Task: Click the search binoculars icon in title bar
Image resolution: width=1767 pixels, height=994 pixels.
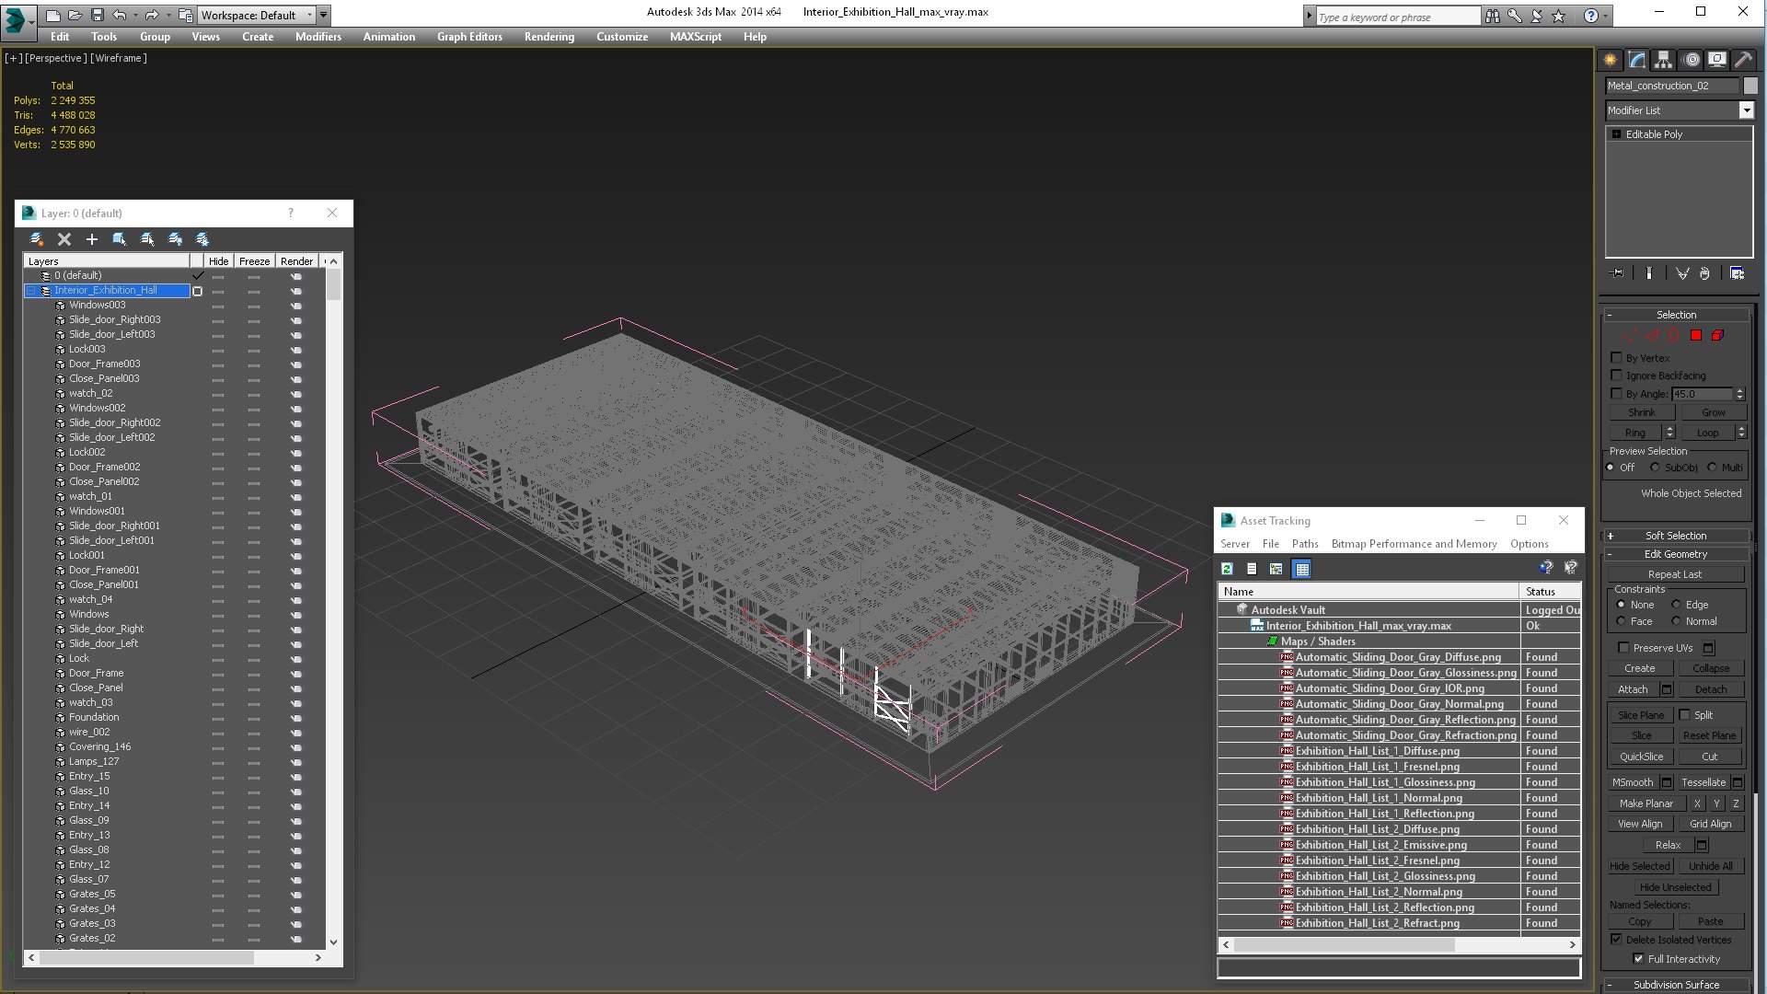Action: 1492,16
